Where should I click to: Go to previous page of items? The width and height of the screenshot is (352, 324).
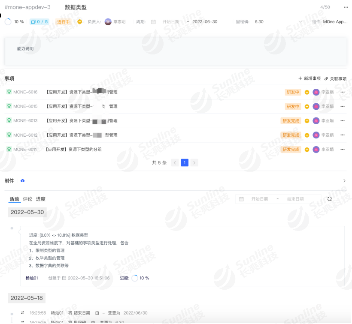point(175,163)
